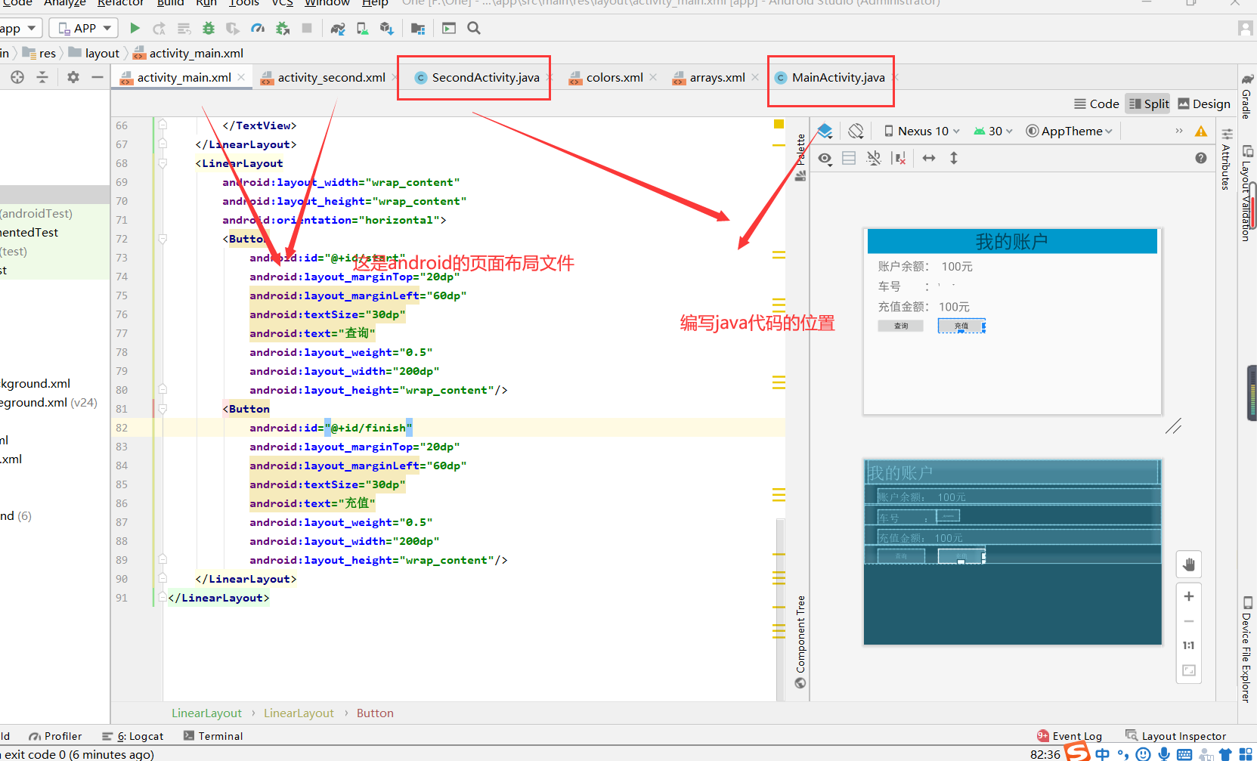Hide the project panel with minus icon
Screen dimensions: 1257x761
[98, 77]
